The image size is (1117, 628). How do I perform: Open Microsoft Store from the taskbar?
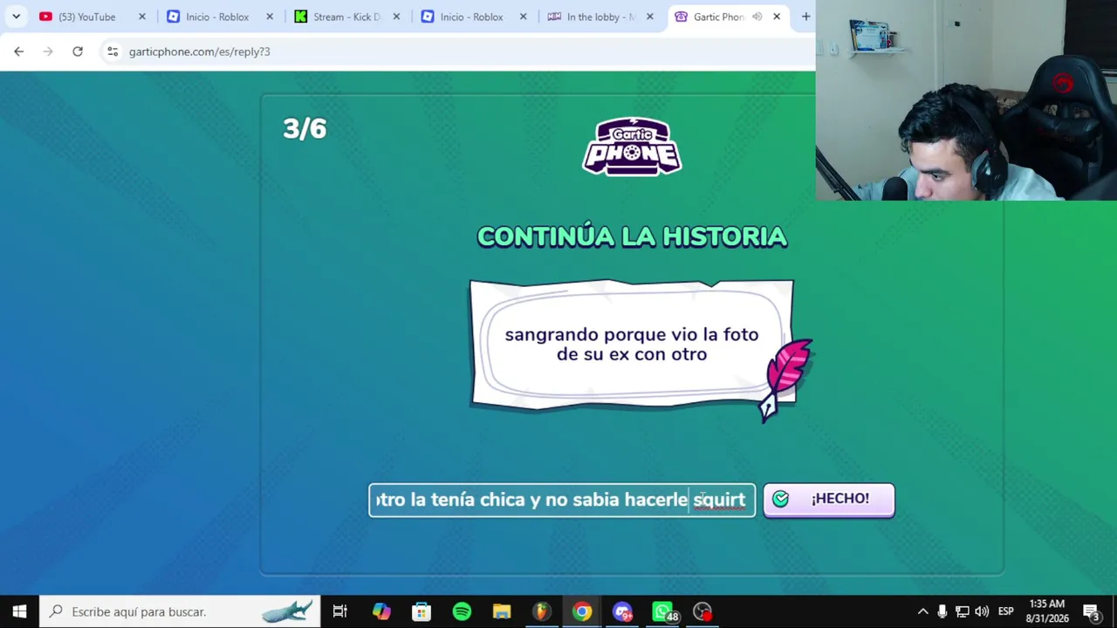coord(421,611)
